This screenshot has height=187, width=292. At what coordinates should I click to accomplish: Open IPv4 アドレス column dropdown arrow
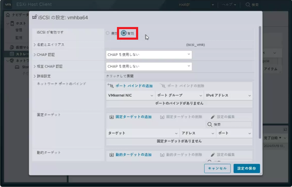coord(249,96)
